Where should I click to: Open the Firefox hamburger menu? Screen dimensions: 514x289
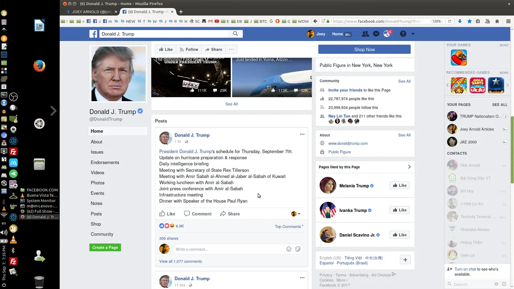point(508,21)
